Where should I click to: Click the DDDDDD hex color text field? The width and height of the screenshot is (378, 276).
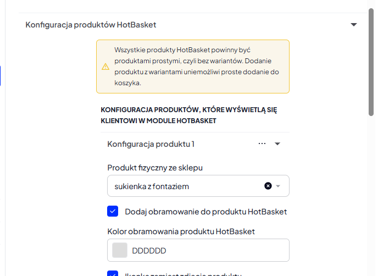tap(198, 250)
